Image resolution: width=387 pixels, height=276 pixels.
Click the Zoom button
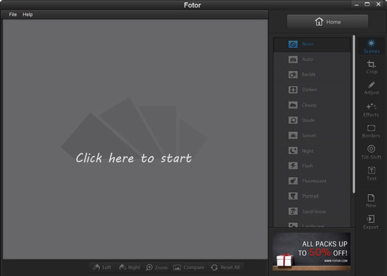click(156, 267)
